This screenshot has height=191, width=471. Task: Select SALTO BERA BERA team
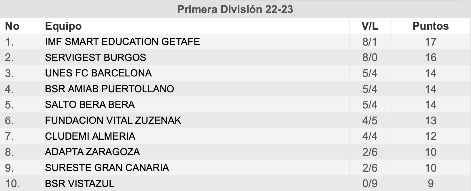click(x=90, y=104)
